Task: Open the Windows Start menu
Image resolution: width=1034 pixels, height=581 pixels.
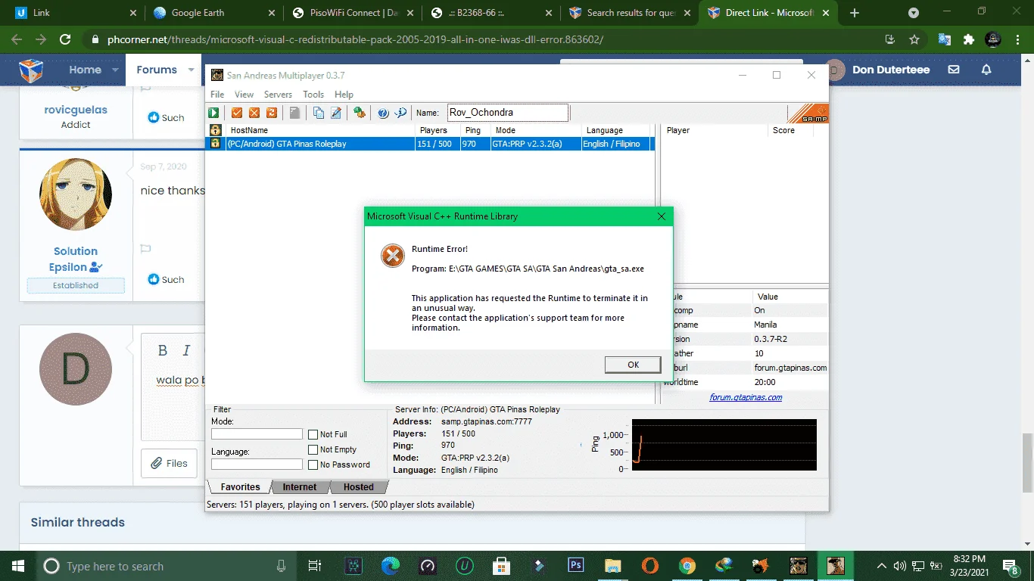Action: (18, 565)
